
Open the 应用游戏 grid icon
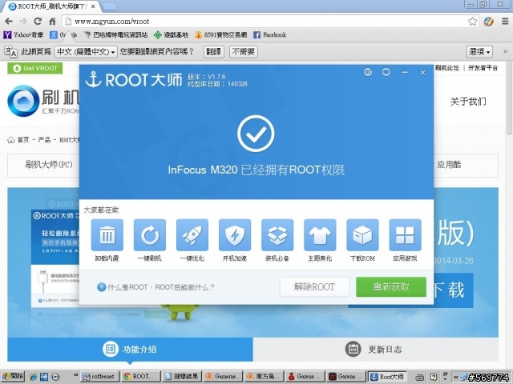point(405,234)
